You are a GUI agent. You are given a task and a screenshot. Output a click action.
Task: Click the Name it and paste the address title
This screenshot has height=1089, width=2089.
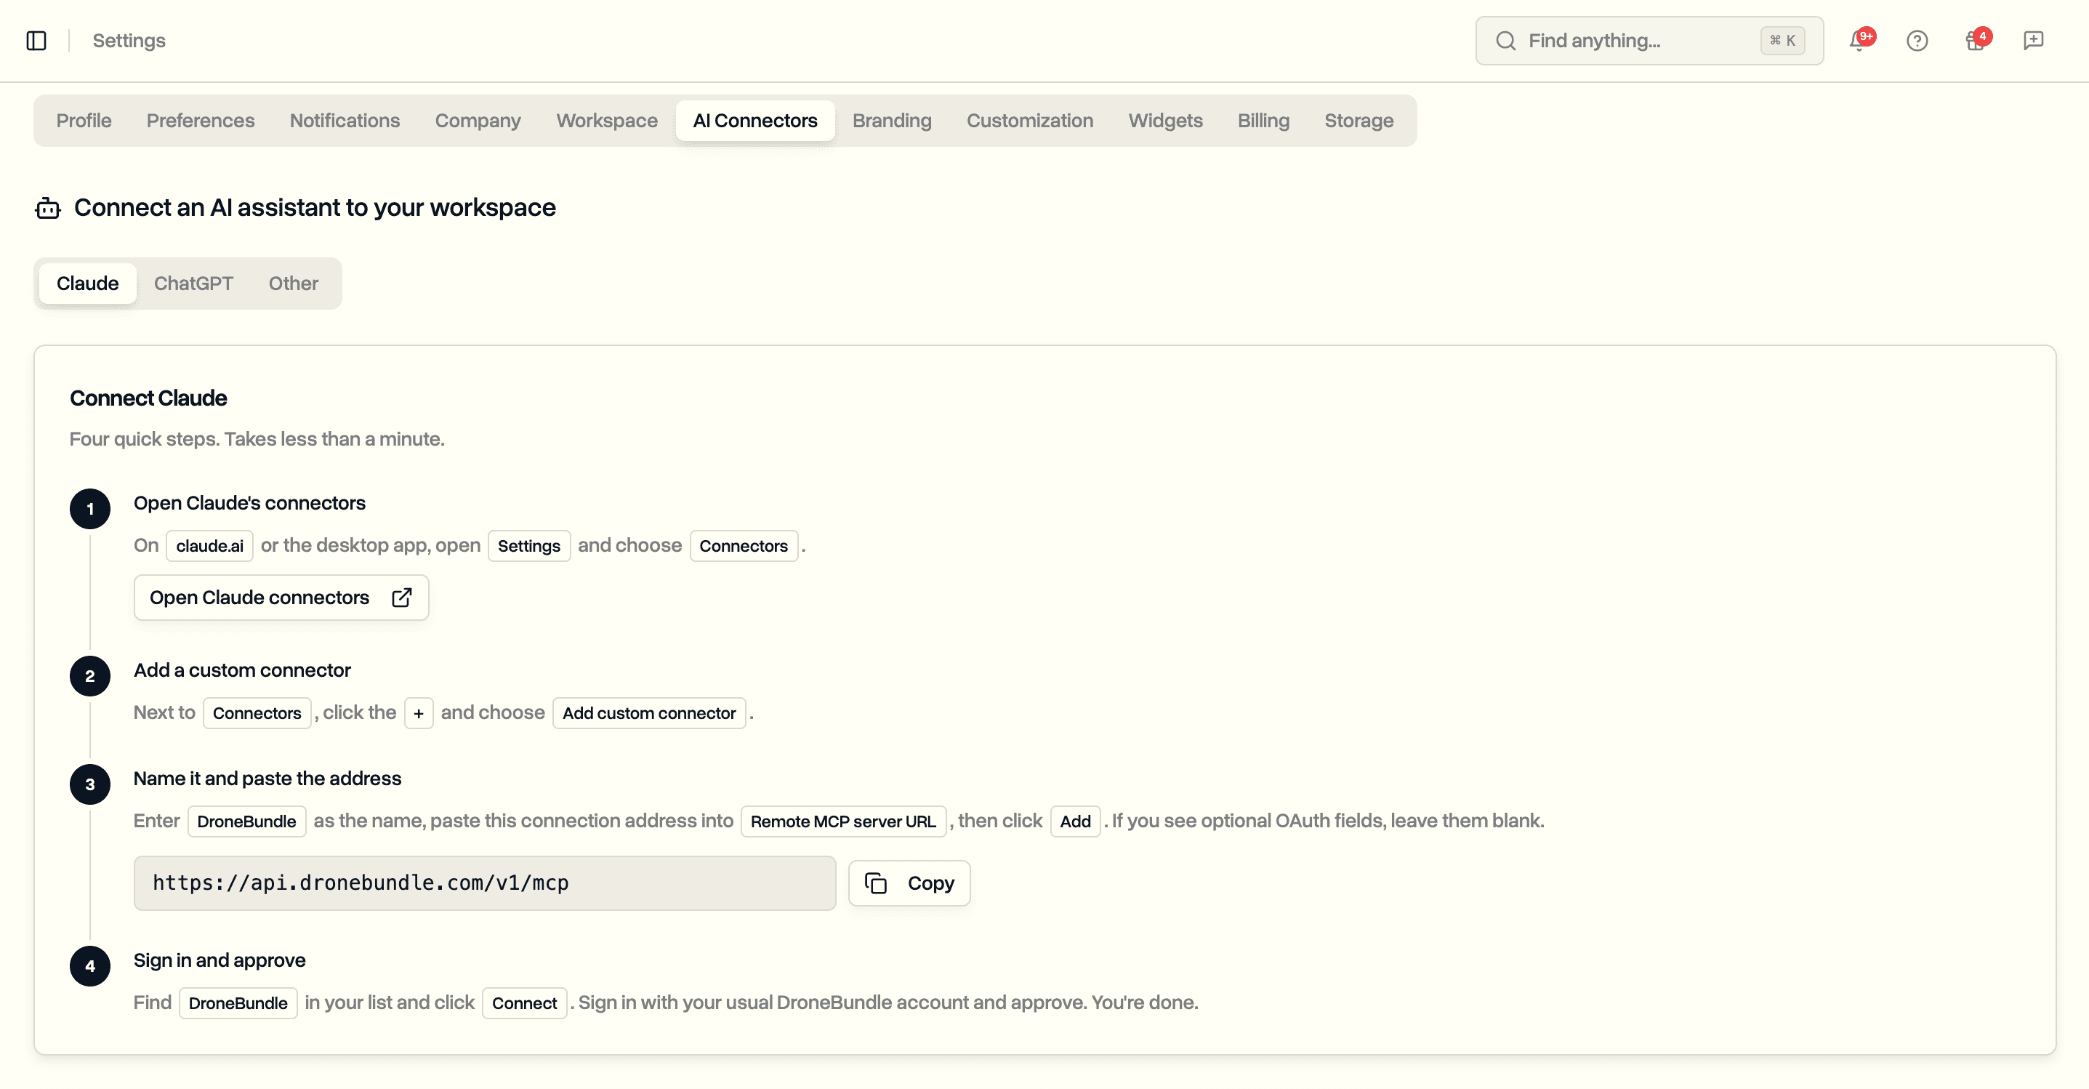pos(267,779)
